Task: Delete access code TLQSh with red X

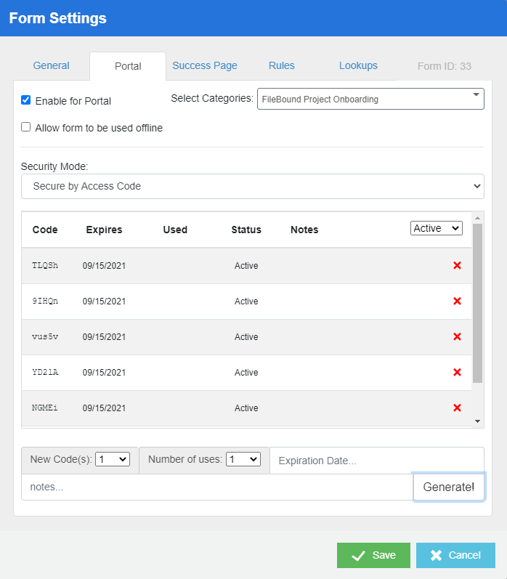Action: point(457,266)
